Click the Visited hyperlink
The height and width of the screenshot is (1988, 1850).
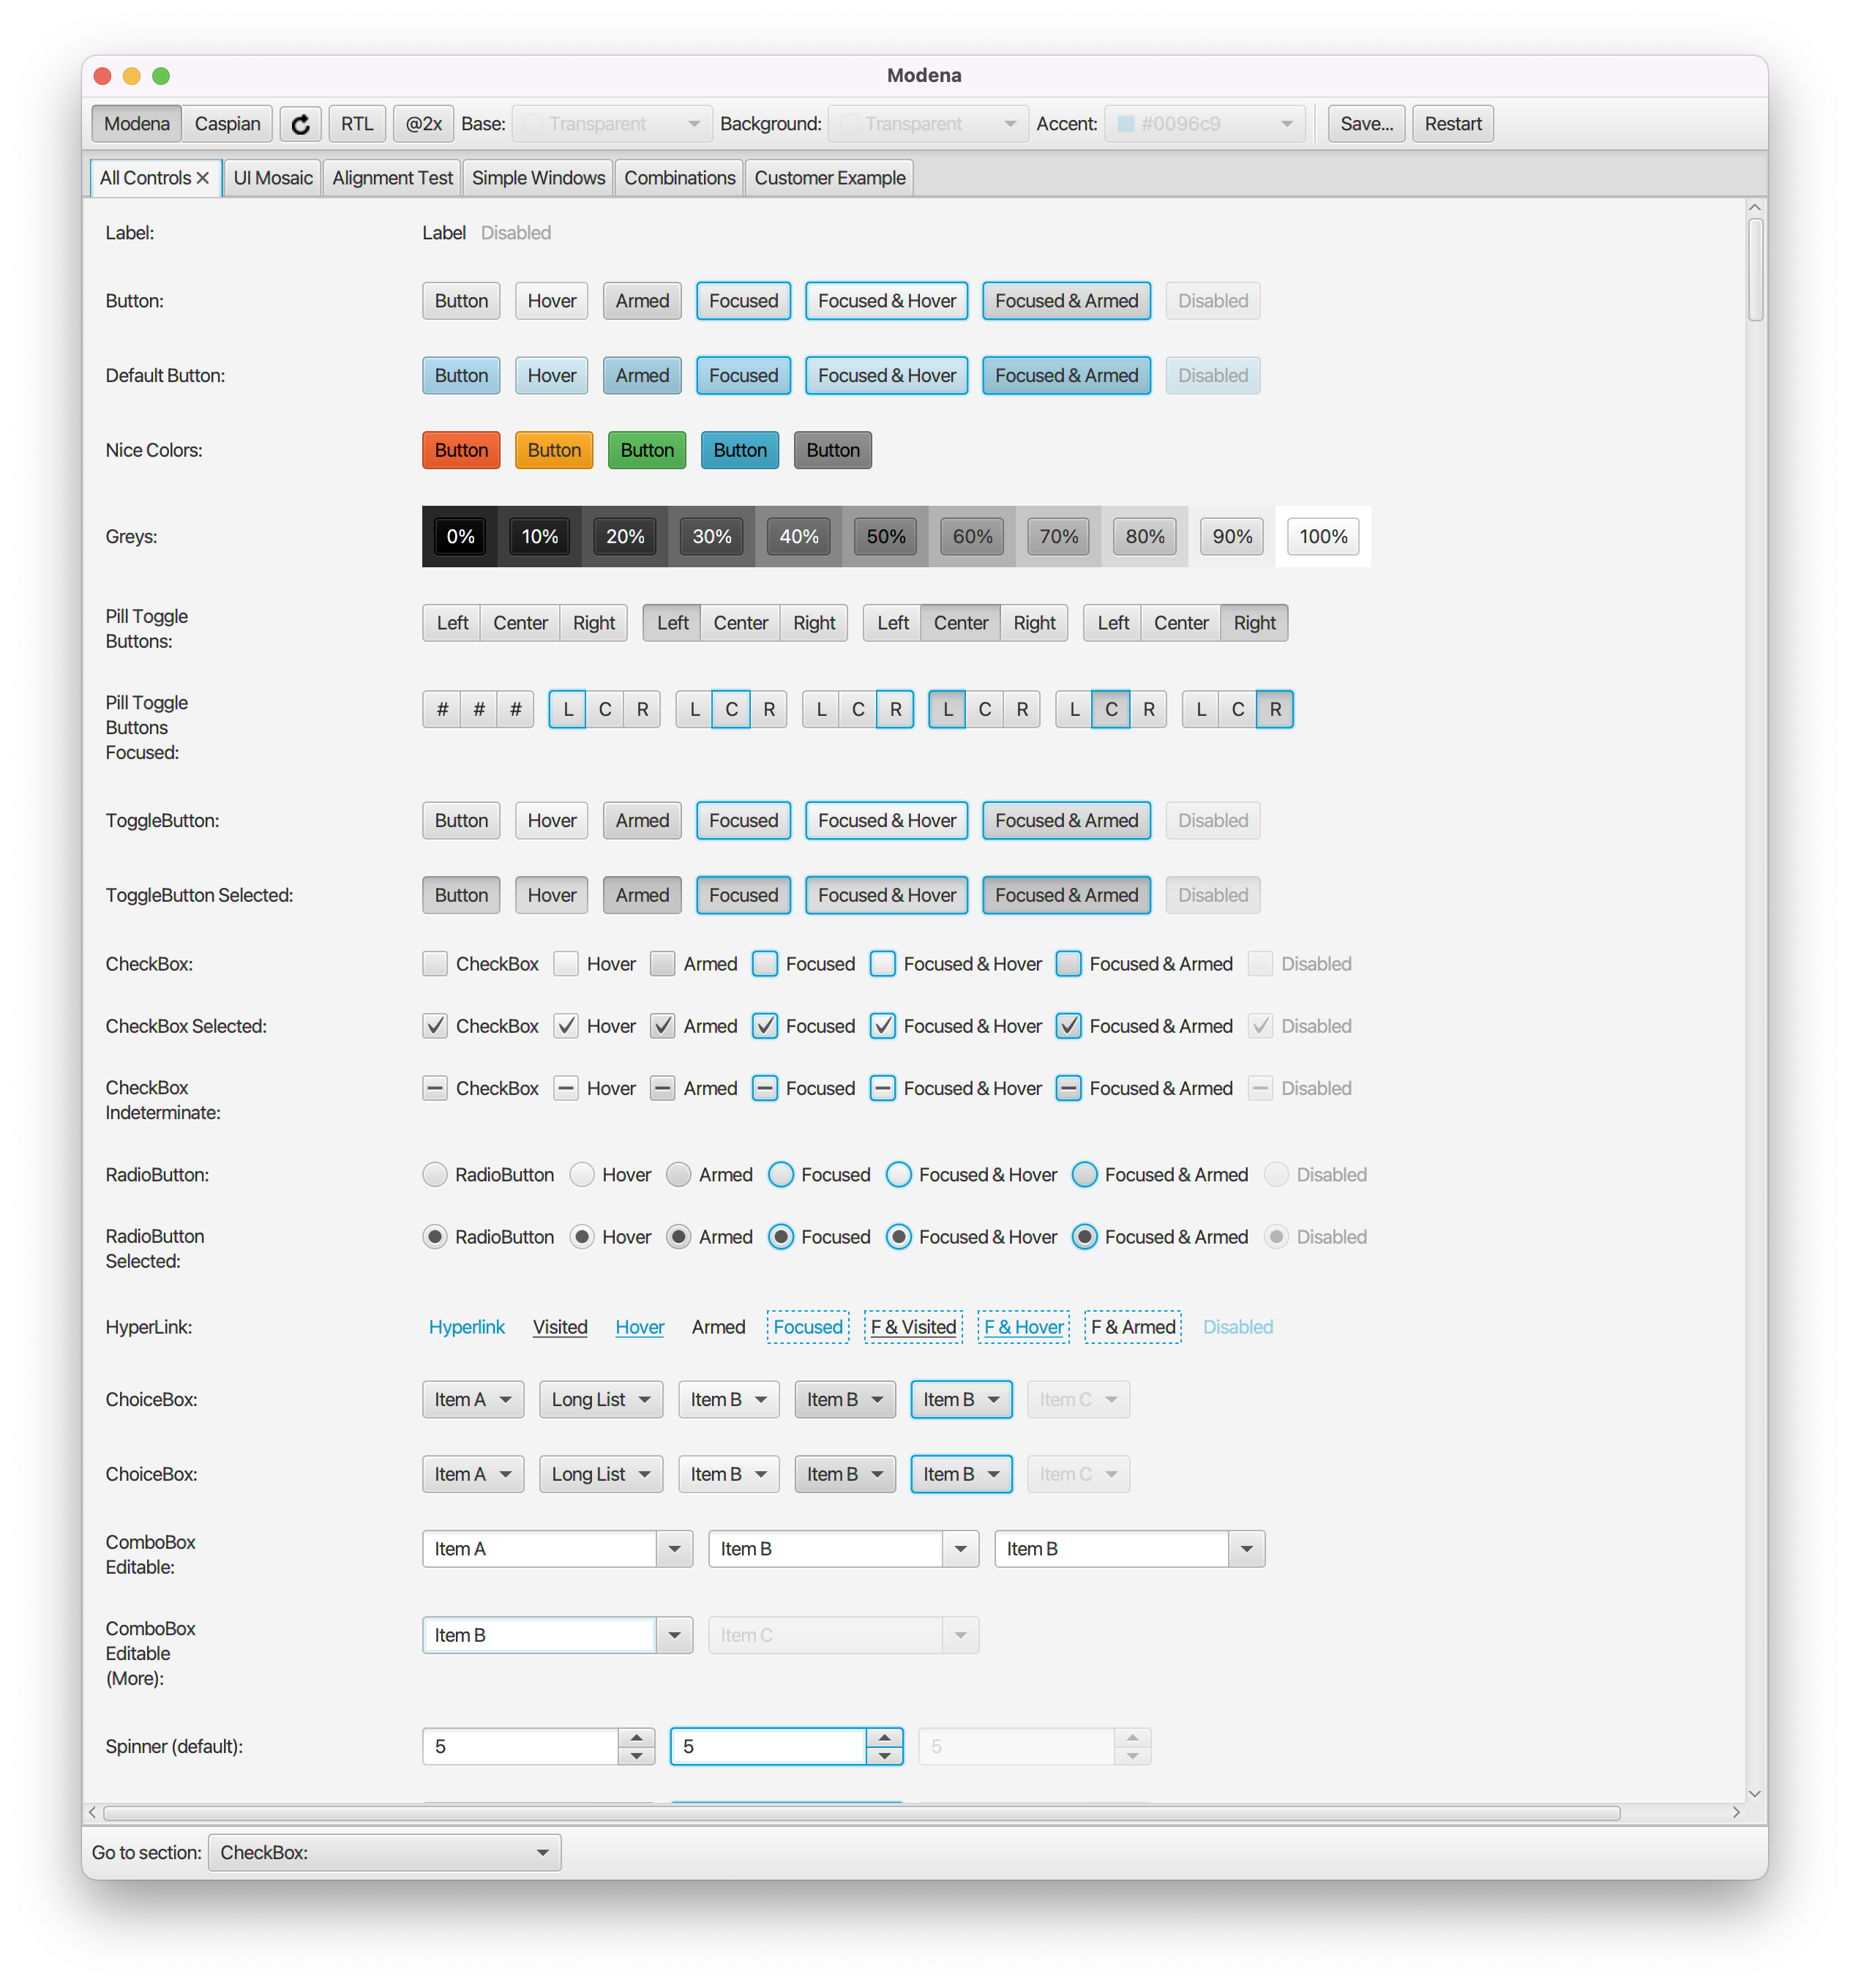pos(560,1327)
